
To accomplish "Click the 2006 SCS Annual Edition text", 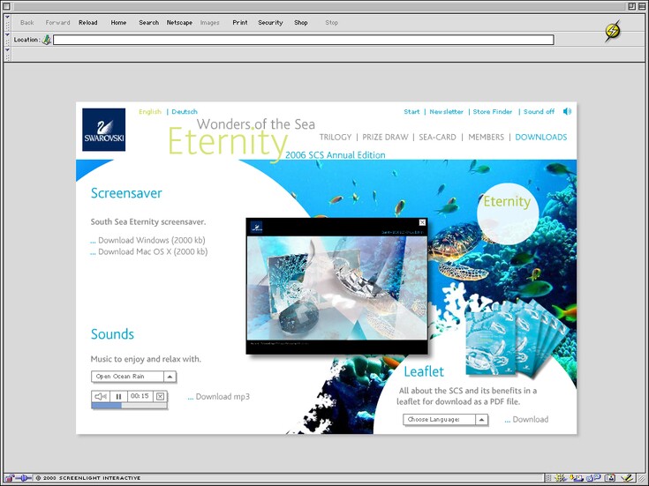I will [336, 155].
